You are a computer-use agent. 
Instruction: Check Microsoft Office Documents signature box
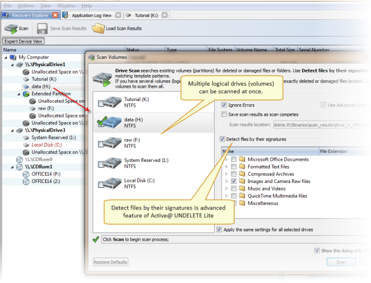click(234, 159)
